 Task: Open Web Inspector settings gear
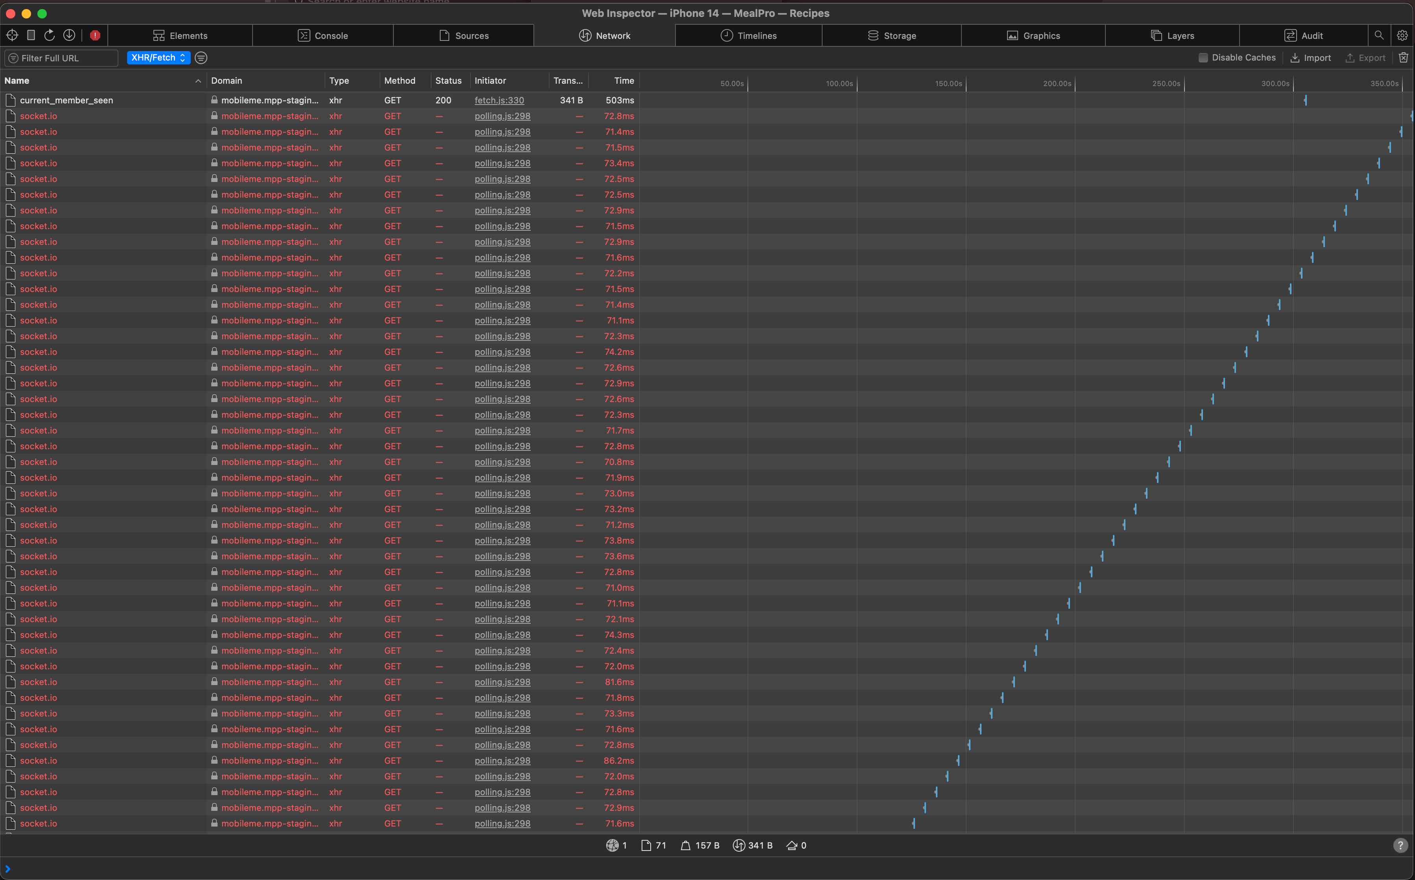(x=1402, y=35)
